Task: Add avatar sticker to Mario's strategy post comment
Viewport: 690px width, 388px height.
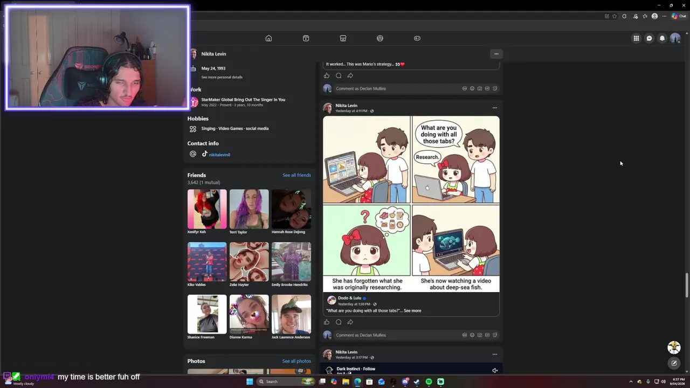Action: click(x=465, y=88)
